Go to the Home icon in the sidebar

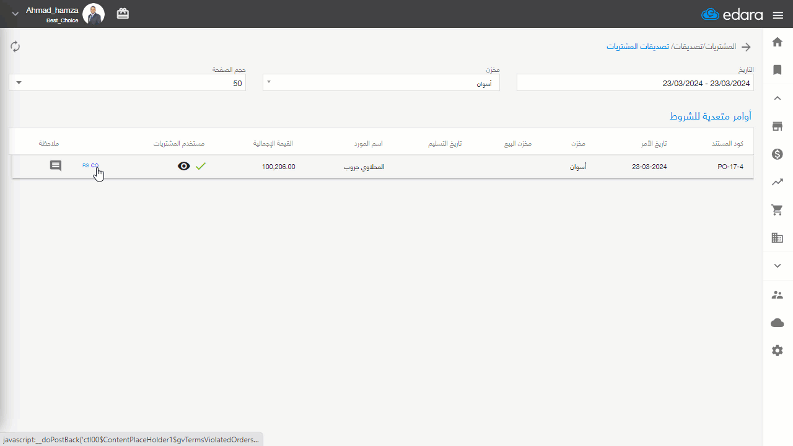coord(778,42)
